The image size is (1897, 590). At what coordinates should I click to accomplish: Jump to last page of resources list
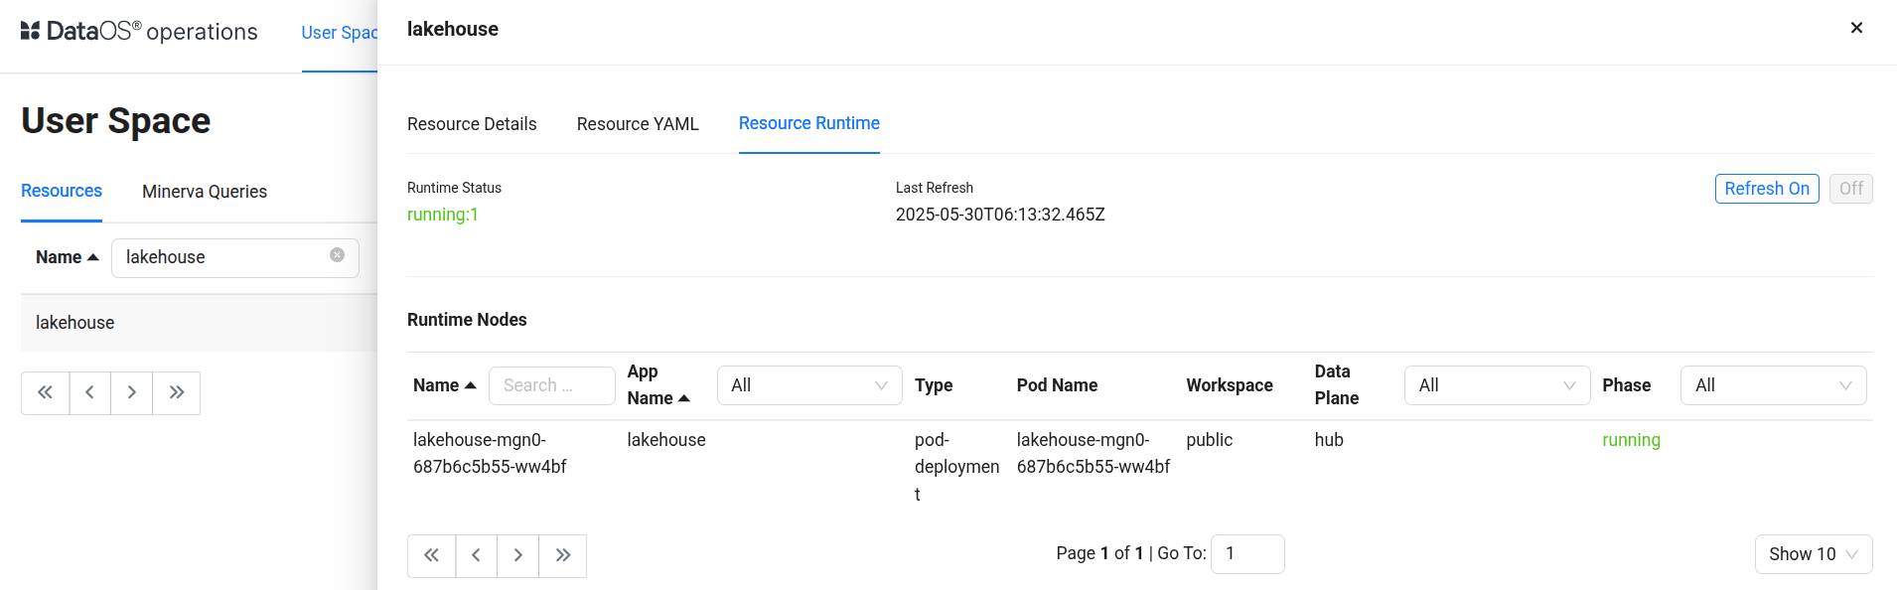(177, 392)
